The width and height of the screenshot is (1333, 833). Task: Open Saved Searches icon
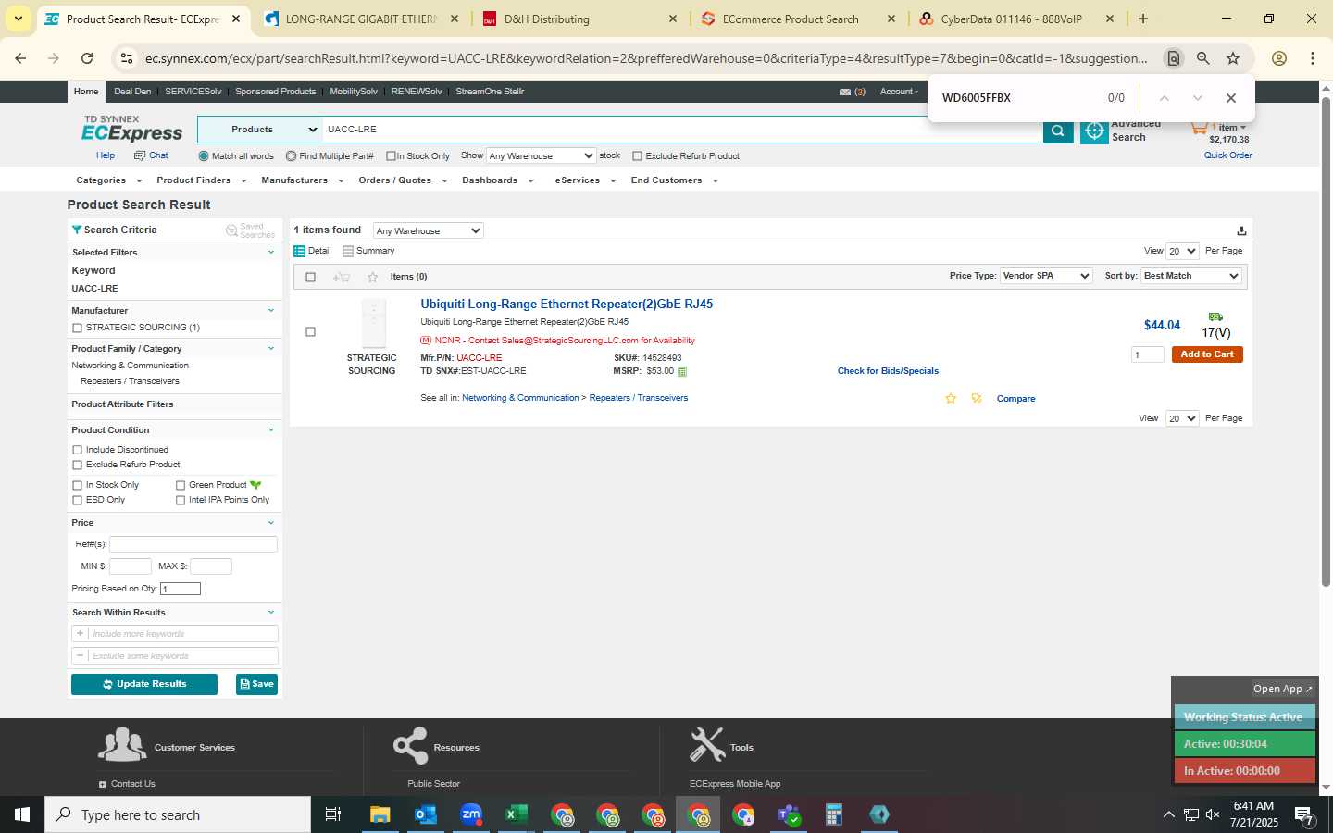click(x=231, y=230)
